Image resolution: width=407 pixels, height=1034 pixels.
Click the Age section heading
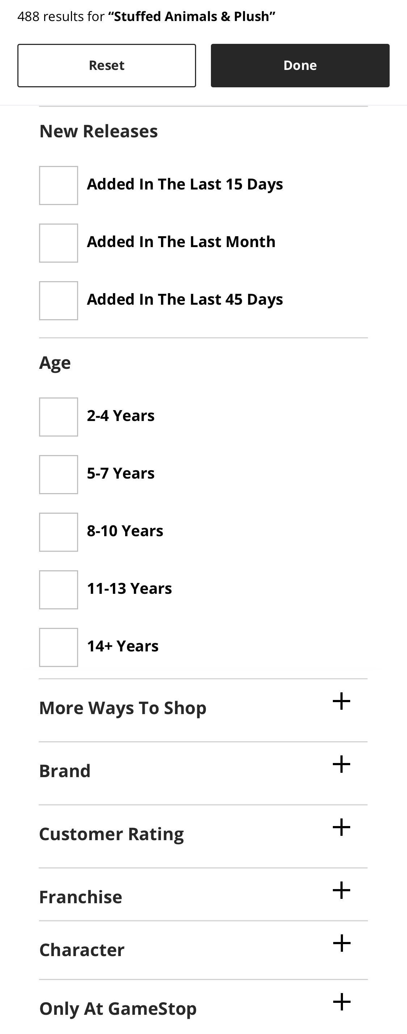(x=55, y=362)
